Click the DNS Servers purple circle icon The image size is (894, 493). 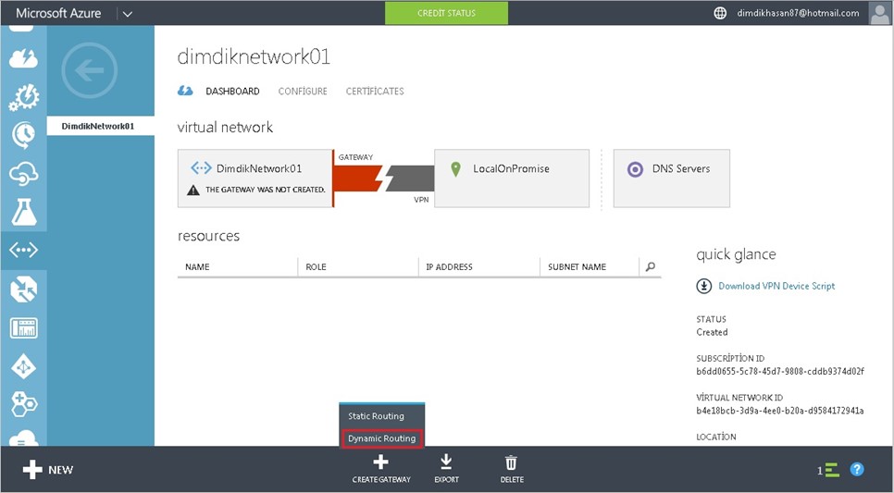tap(635, 169)
